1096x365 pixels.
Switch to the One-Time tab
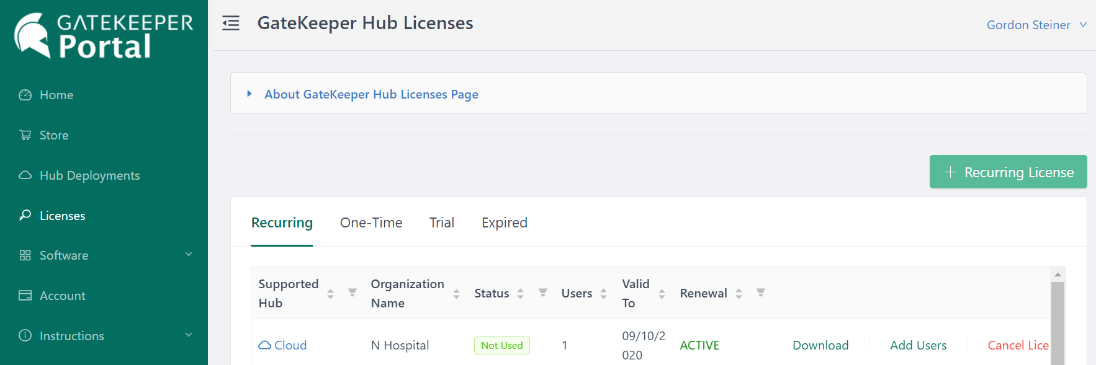coord(371,222)
